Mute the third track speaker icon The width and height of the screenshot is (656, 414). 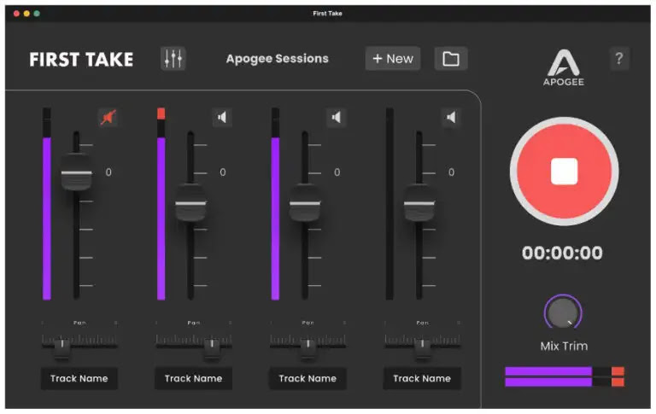click(337, 118)
